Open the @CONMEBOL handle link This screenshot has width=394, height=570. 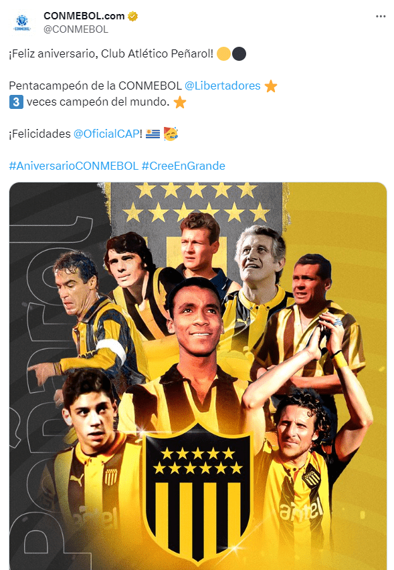pyautogui.click(x=76, y=29)
